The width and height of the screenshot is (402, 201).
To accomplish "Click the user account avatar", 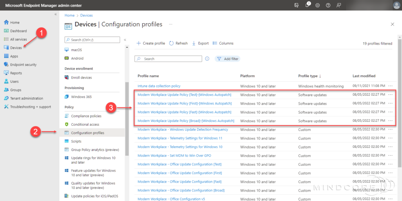I will pyautogui.click(x=396, y=5).
